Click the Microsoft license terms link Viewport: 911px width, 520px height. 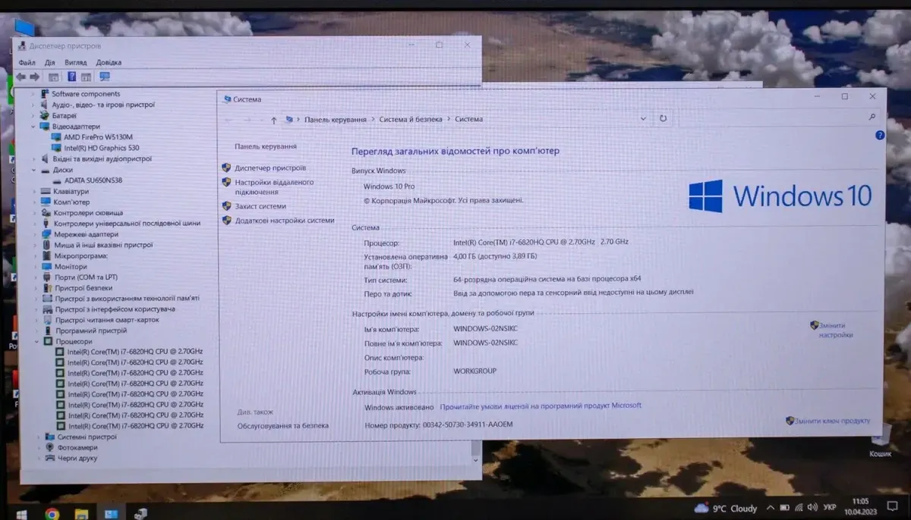(540, 406)
